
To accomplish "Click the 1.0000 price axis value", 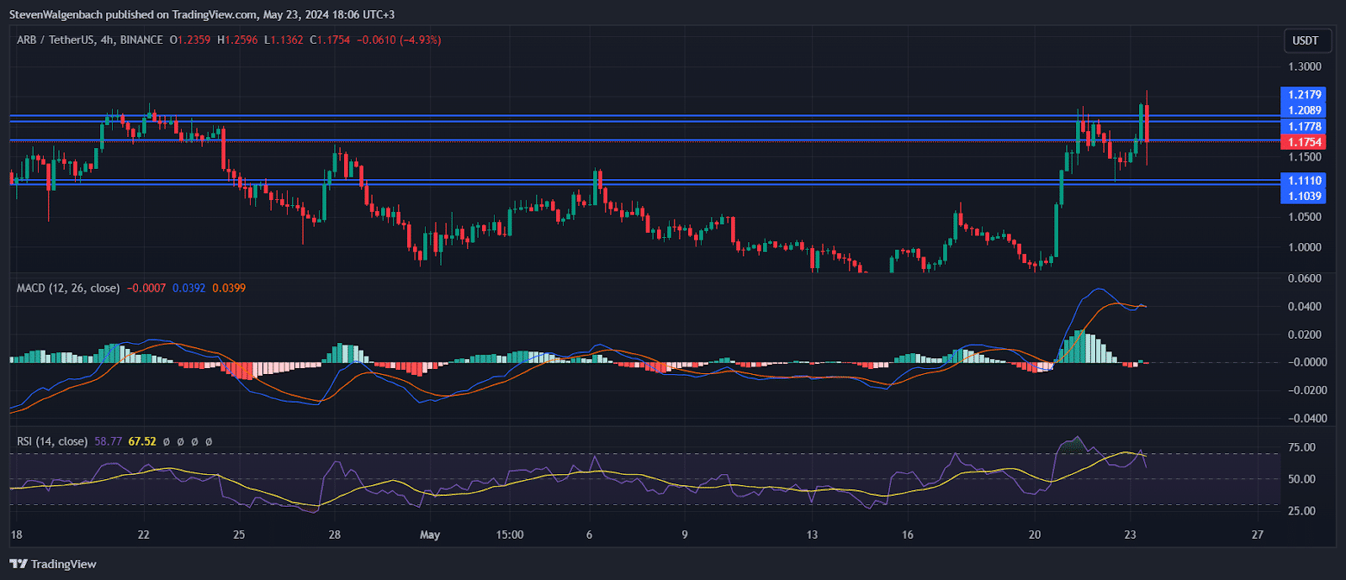I will coord(1305,247).
